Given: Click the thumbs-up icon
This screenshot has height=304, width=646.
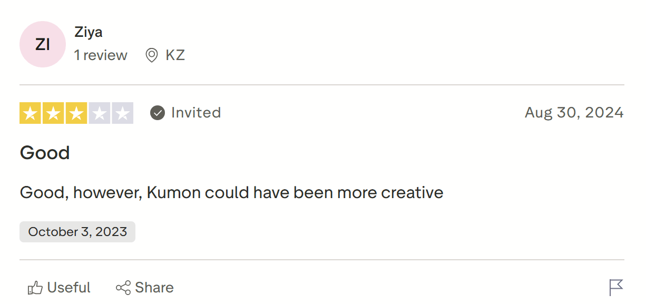Looking at the screenshot, I should 35,288.
